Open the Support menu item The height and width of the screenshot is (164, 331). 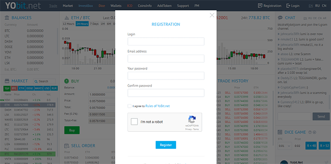pyautogui.click(x=183, y=6)
